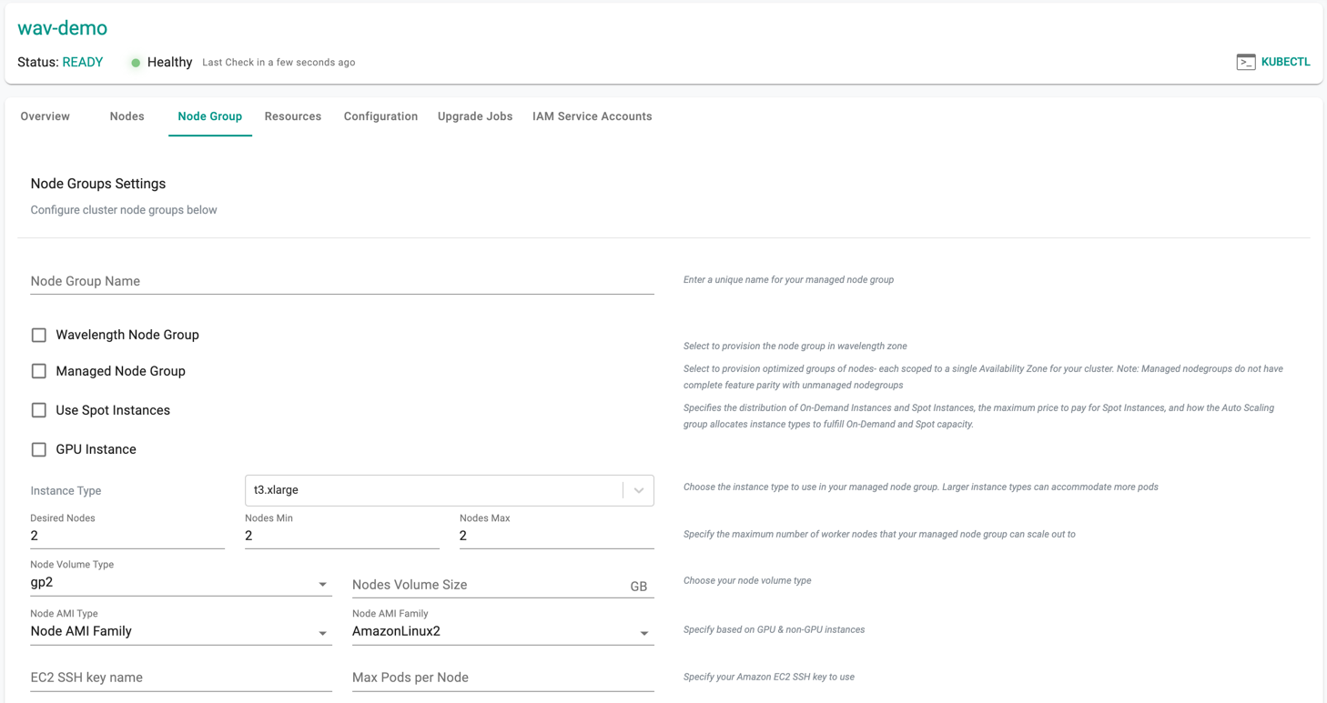Click the gp2 volume type value
This screenshot has width=1327, height=703.
click(42, 582)
